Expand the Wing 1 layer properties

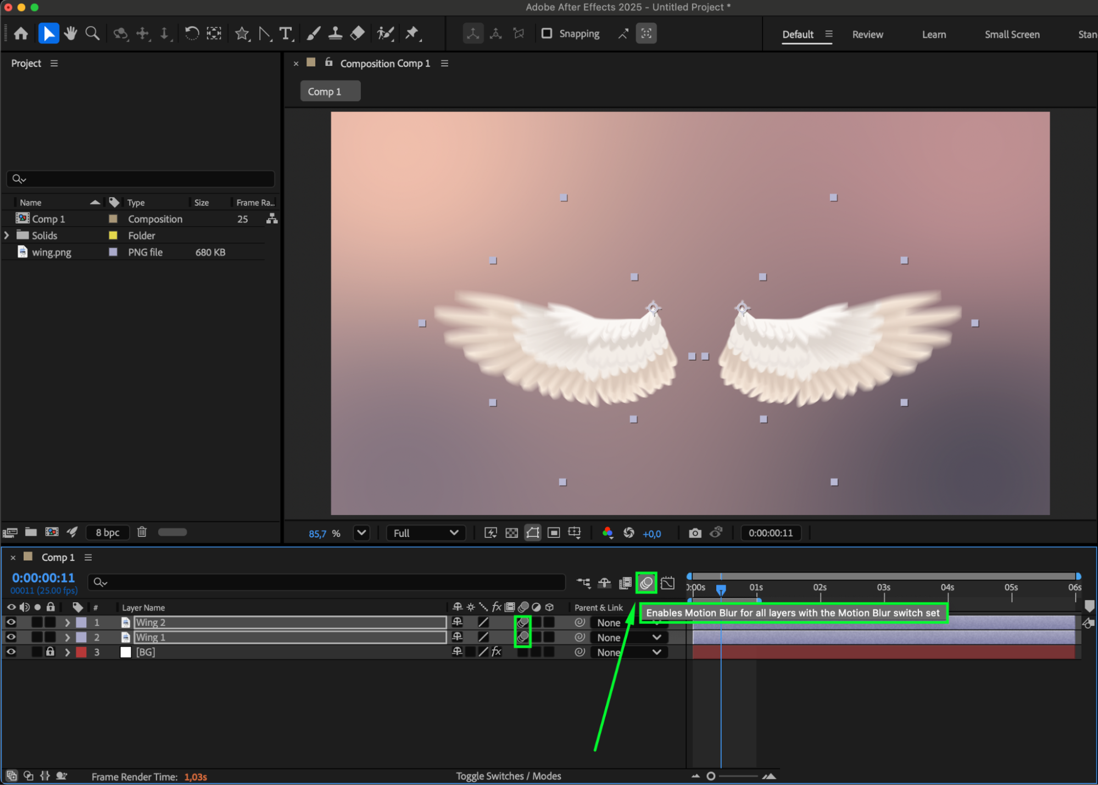(x=67, y=637)
